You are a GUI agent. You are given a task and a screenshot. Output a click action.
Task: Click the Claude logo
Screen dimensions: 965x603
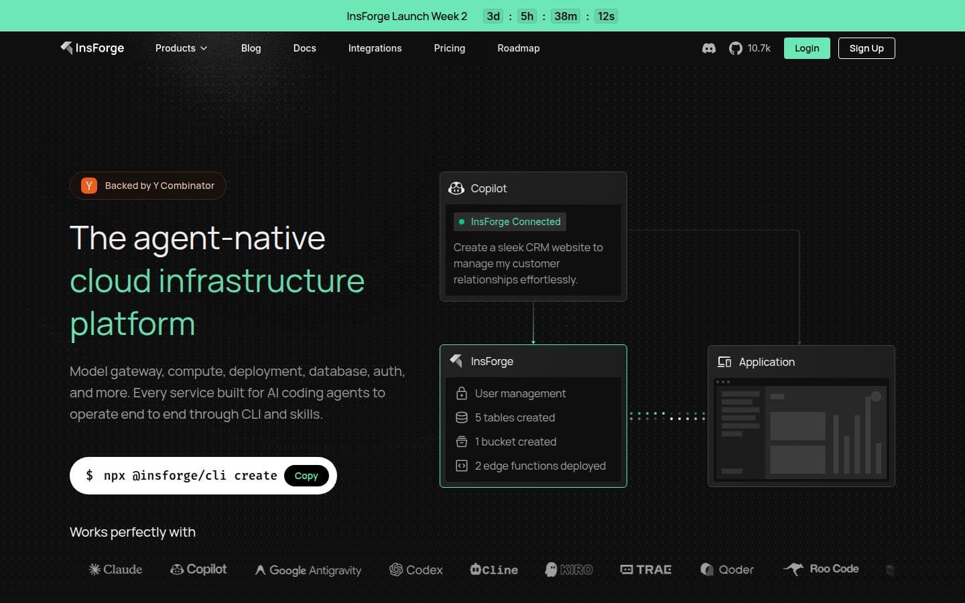115,569
